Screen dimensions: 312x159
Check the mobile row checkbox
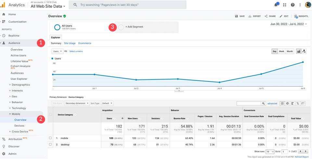50,138
